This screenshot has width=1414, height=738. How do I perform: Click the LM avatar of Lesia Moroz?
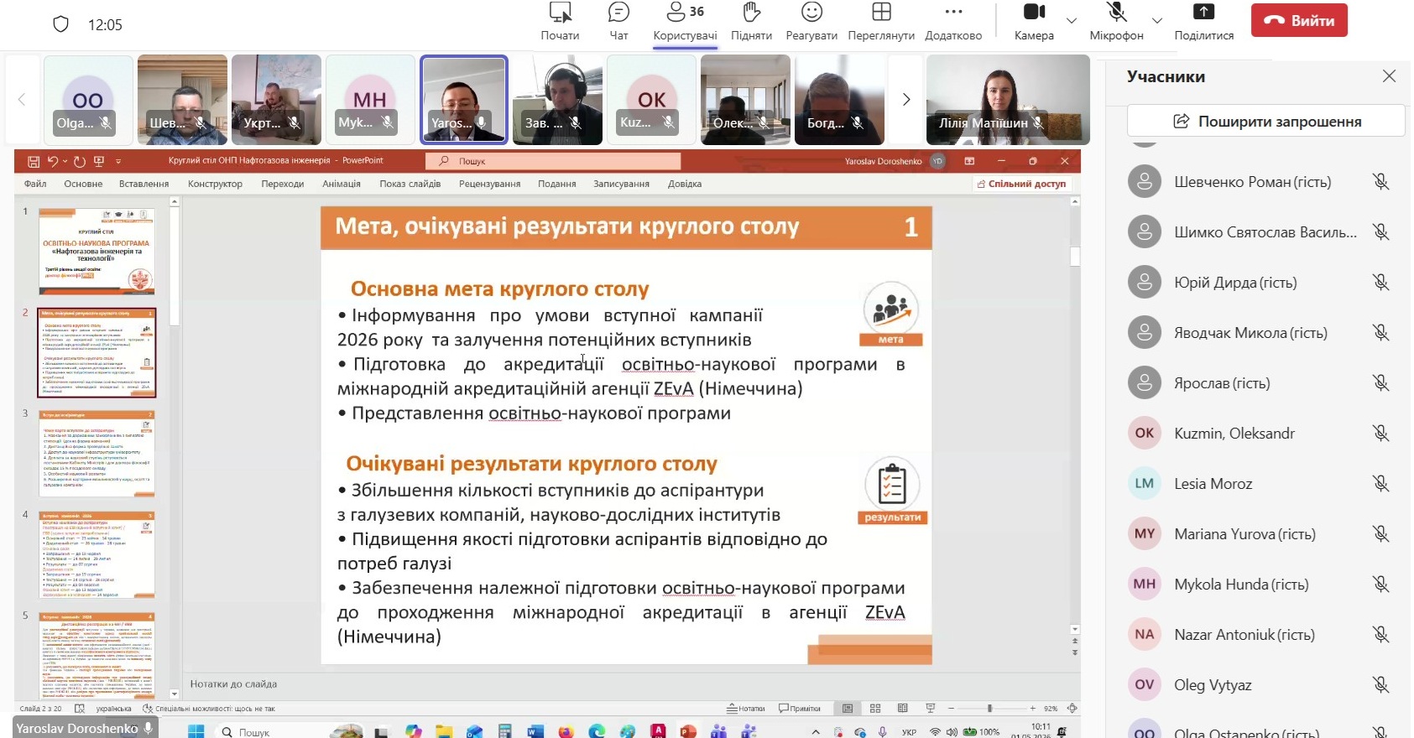pyautogui.click(x=1145, y=483)
